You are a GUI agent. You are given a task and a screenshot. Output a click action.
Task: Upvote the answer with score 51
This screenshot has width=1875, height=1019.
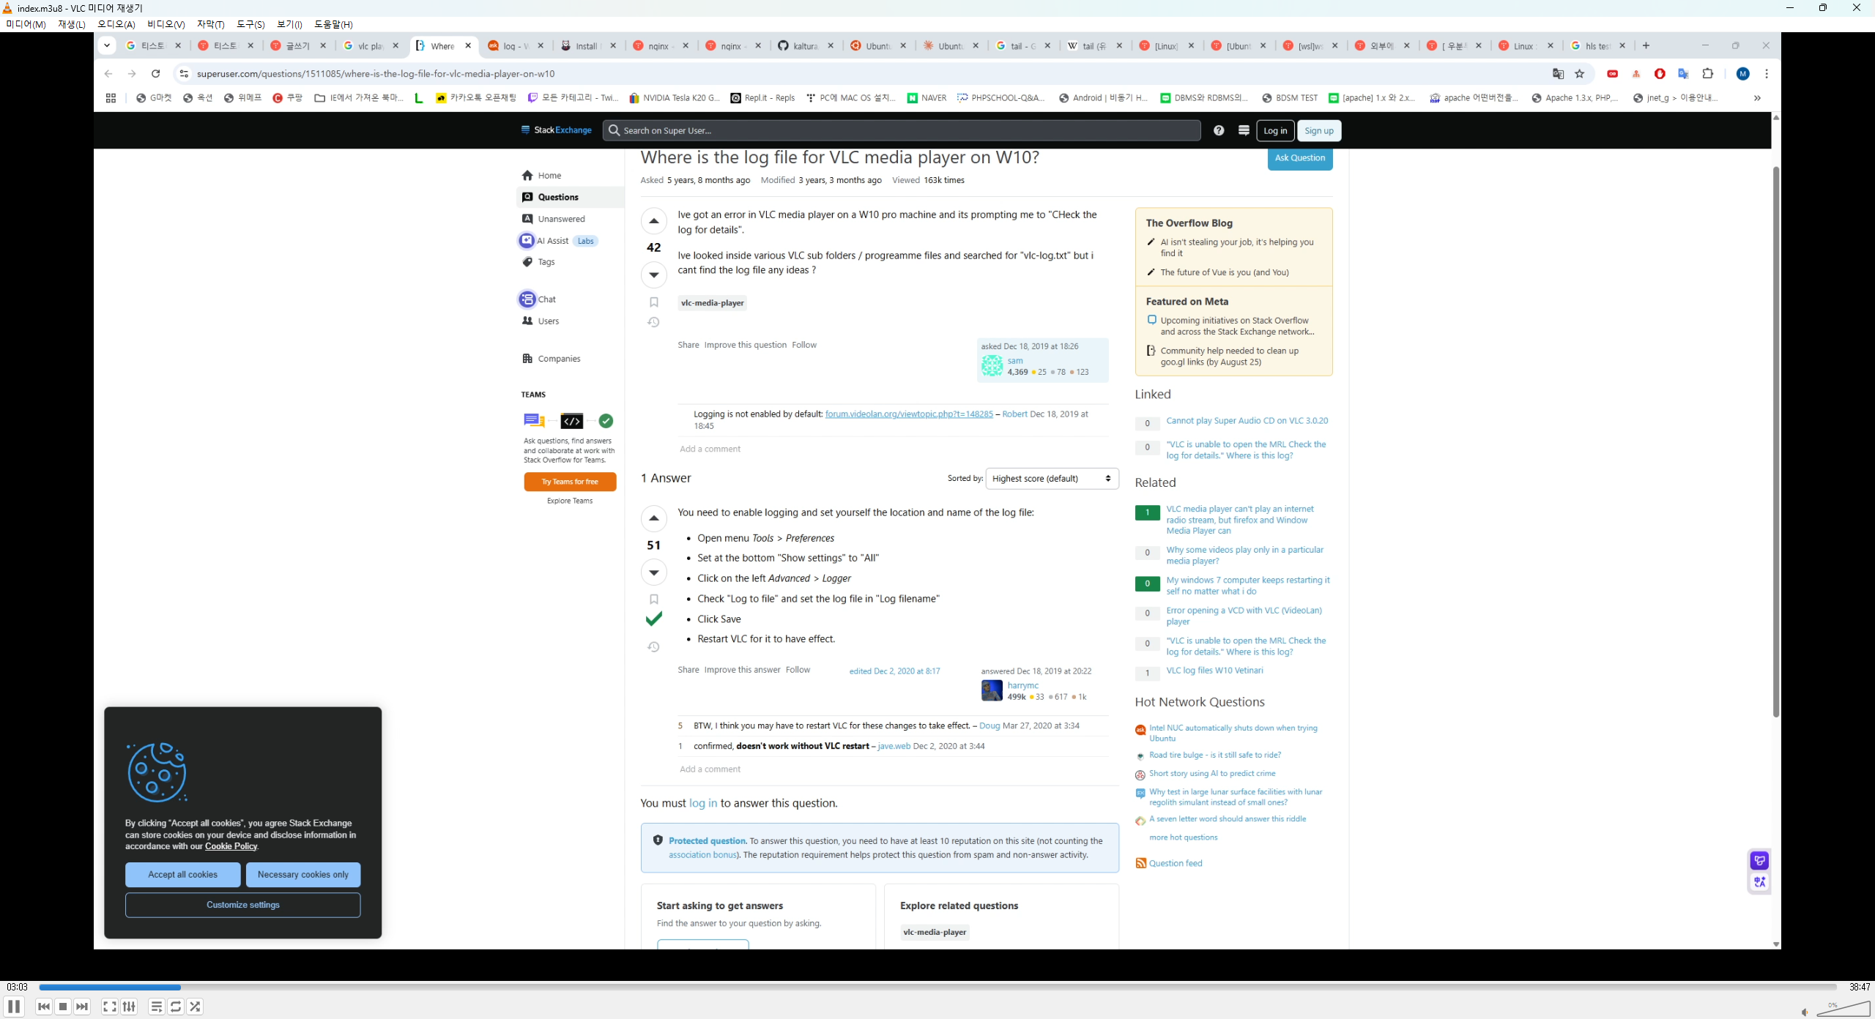point(653,518)
